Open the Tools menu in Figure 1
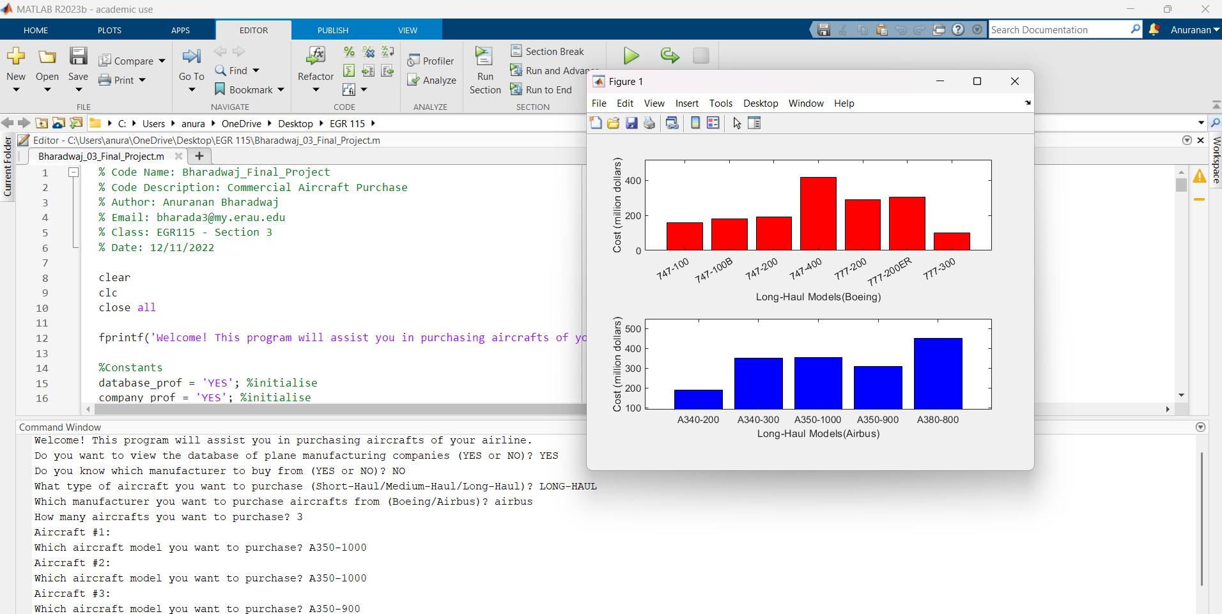 [x=720, y=104]
